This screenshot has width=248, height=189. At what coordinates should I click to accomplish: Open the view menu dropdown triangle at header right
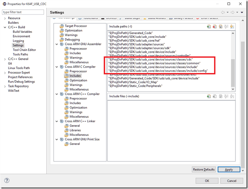pyautogui.click(x=242, y=12)
